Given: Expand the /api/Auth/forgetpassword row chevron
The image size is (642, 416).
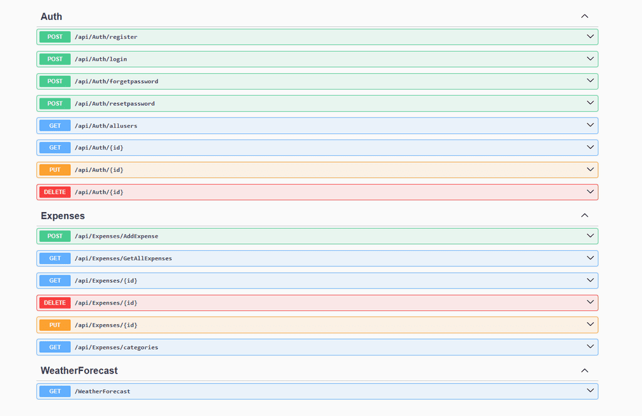Looking at the screenshot, I should pos(591,81).
